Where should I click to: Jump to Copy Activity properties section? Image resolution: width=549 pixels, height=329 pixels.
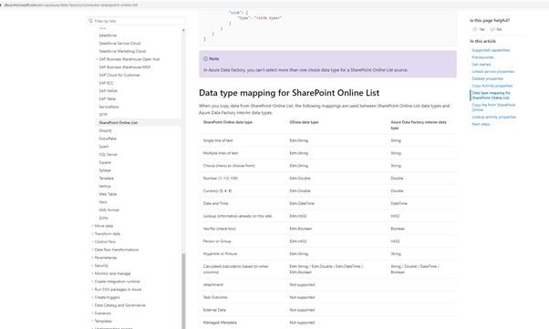(492, 86)
